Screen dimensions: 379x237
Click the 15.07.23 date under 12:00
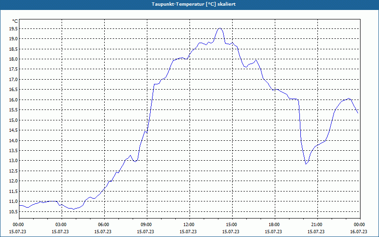[188, 231]
